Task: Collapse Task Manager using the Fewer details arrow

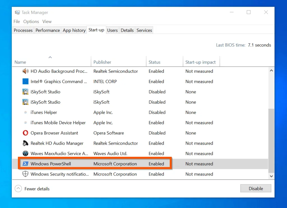Action: 18,189
